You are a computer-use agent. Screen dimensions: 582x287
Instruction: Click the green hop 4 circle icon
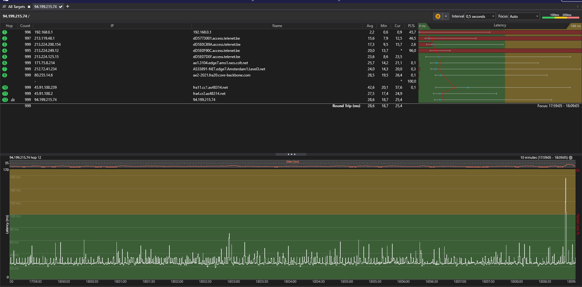coord(5,51)
